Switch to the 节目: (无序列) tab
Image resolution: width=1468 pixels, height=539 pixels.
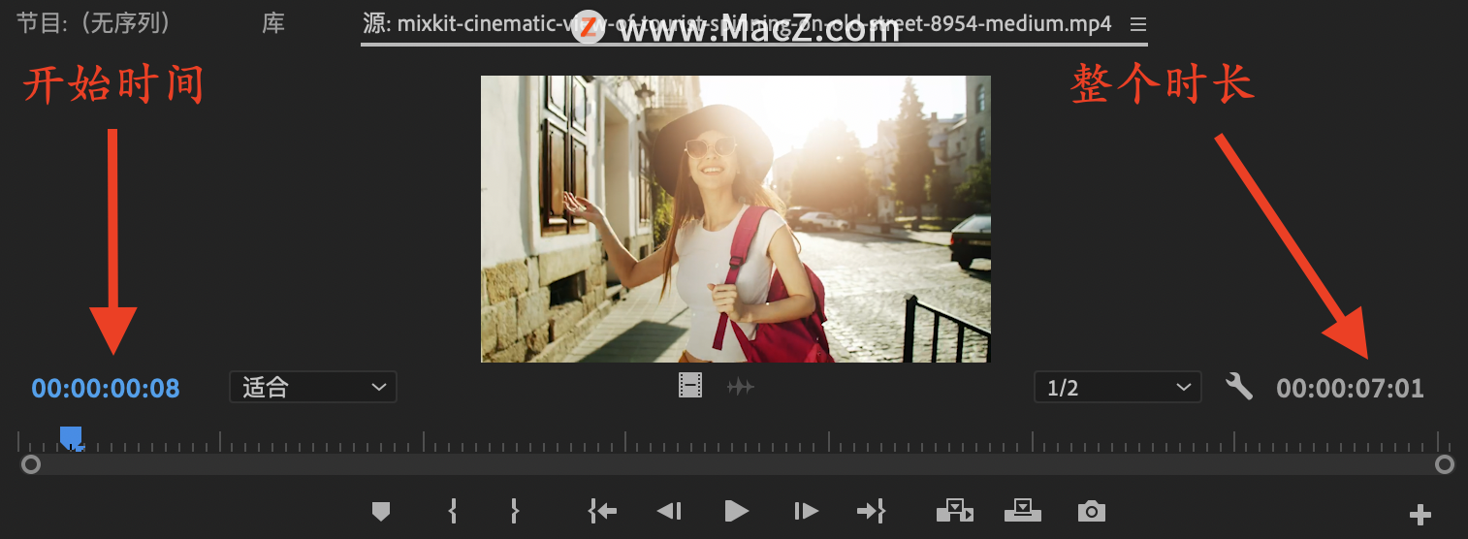[94, 23]
